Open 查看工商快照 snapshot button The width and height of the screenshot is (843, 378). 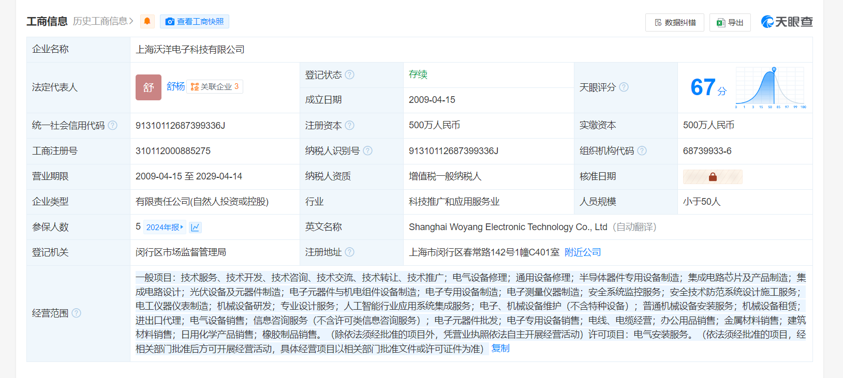tap(195, 21)
